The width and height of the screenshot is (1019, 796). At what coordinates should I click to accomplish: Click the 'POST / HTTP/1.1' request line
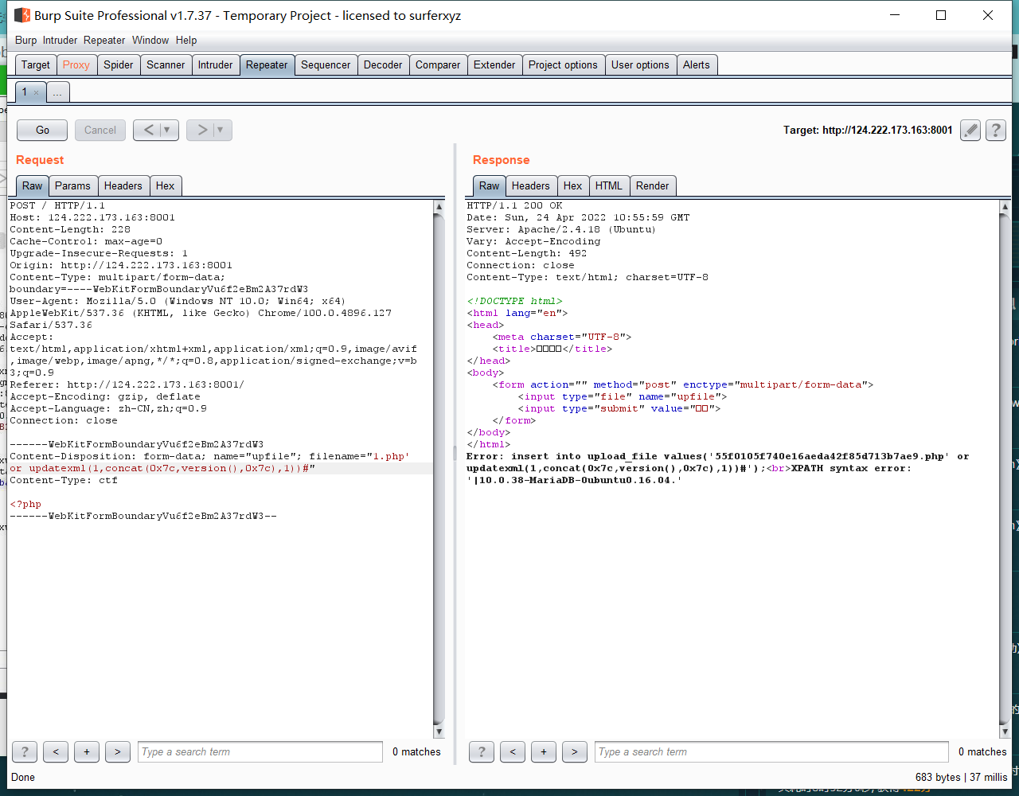(x=57, y=205)
